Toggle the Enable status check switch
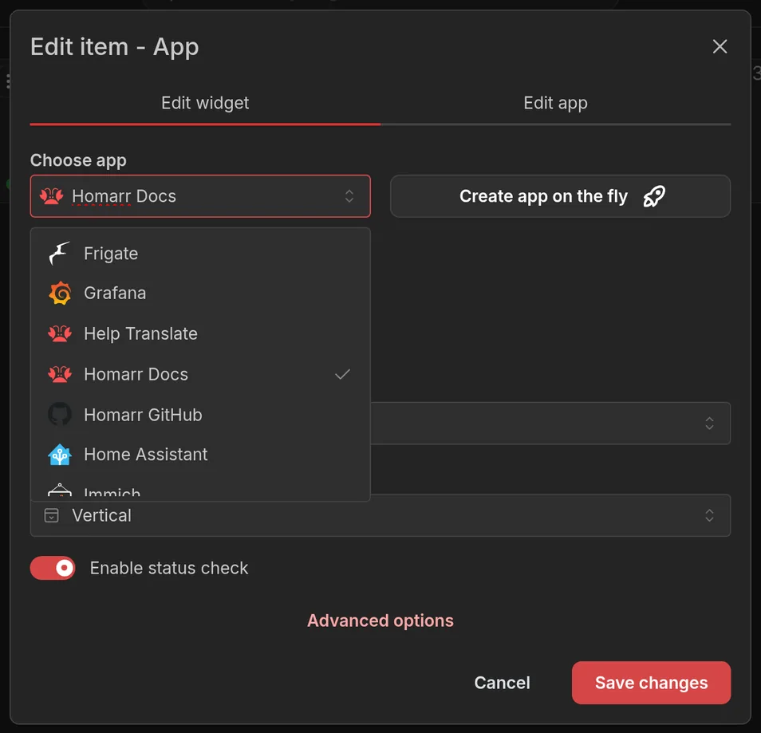The width and height of the screenshot is (761, 733). coord(53,568)
